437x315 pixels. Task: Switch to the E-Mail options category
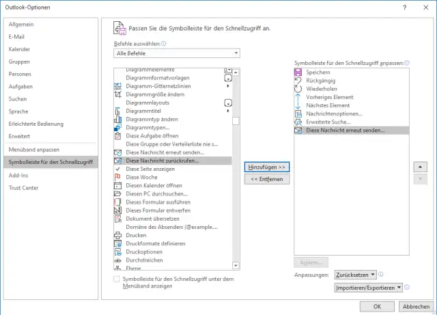[x=18, y=37]
